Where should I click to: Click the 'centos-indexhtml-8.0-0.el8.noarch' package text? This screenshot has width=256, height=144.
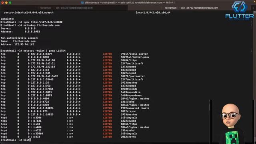pos(28,12)
